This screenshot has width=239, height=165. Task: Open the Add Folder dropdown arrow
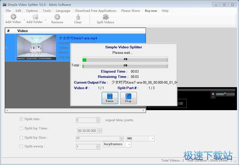click(x=46, y=20)
